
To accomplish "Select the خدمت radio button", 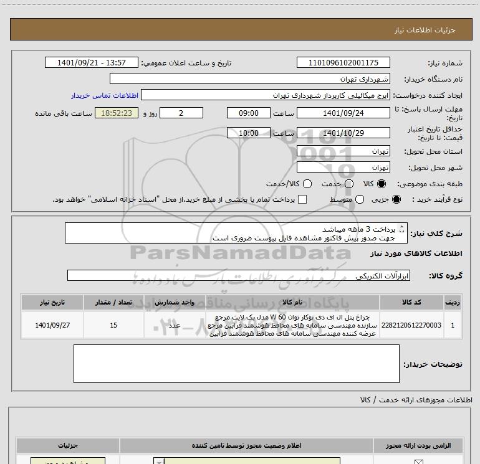I will (x=349, y=184).
